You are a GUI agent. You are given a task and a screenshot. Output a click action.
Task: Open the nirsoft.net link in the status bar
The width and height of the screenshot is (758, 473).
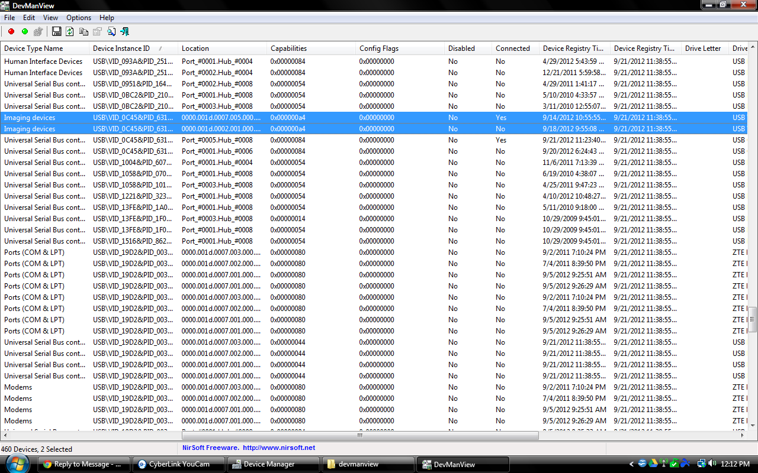pyautogui.click(x=278, y=448)
